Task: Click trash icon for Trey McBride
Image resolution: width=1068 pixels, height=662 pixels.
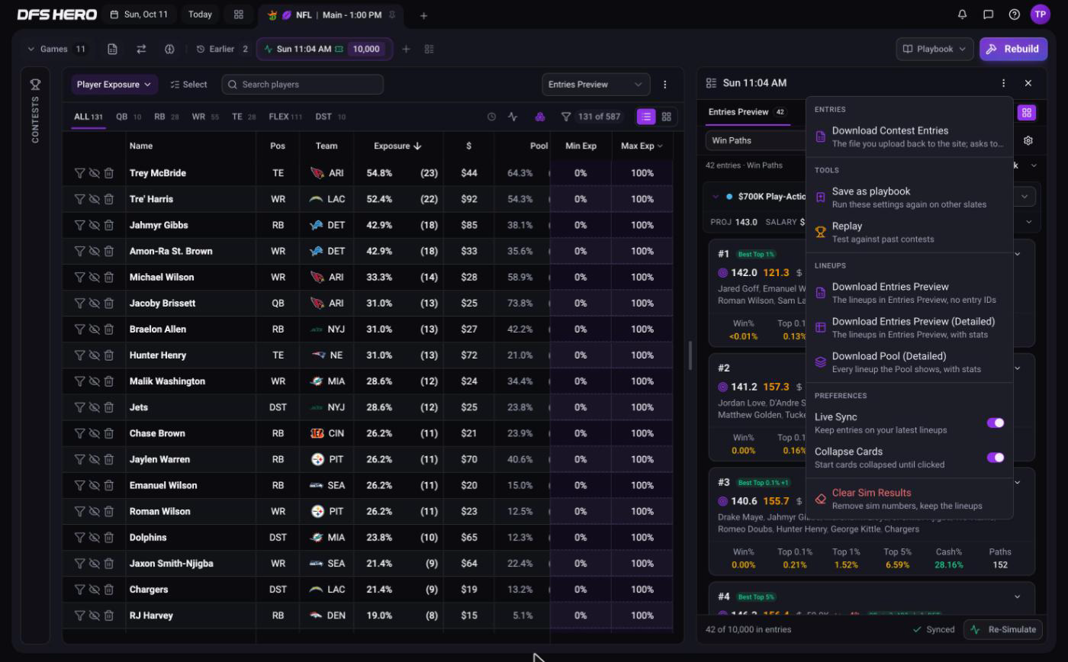Action: pos(109,173)
